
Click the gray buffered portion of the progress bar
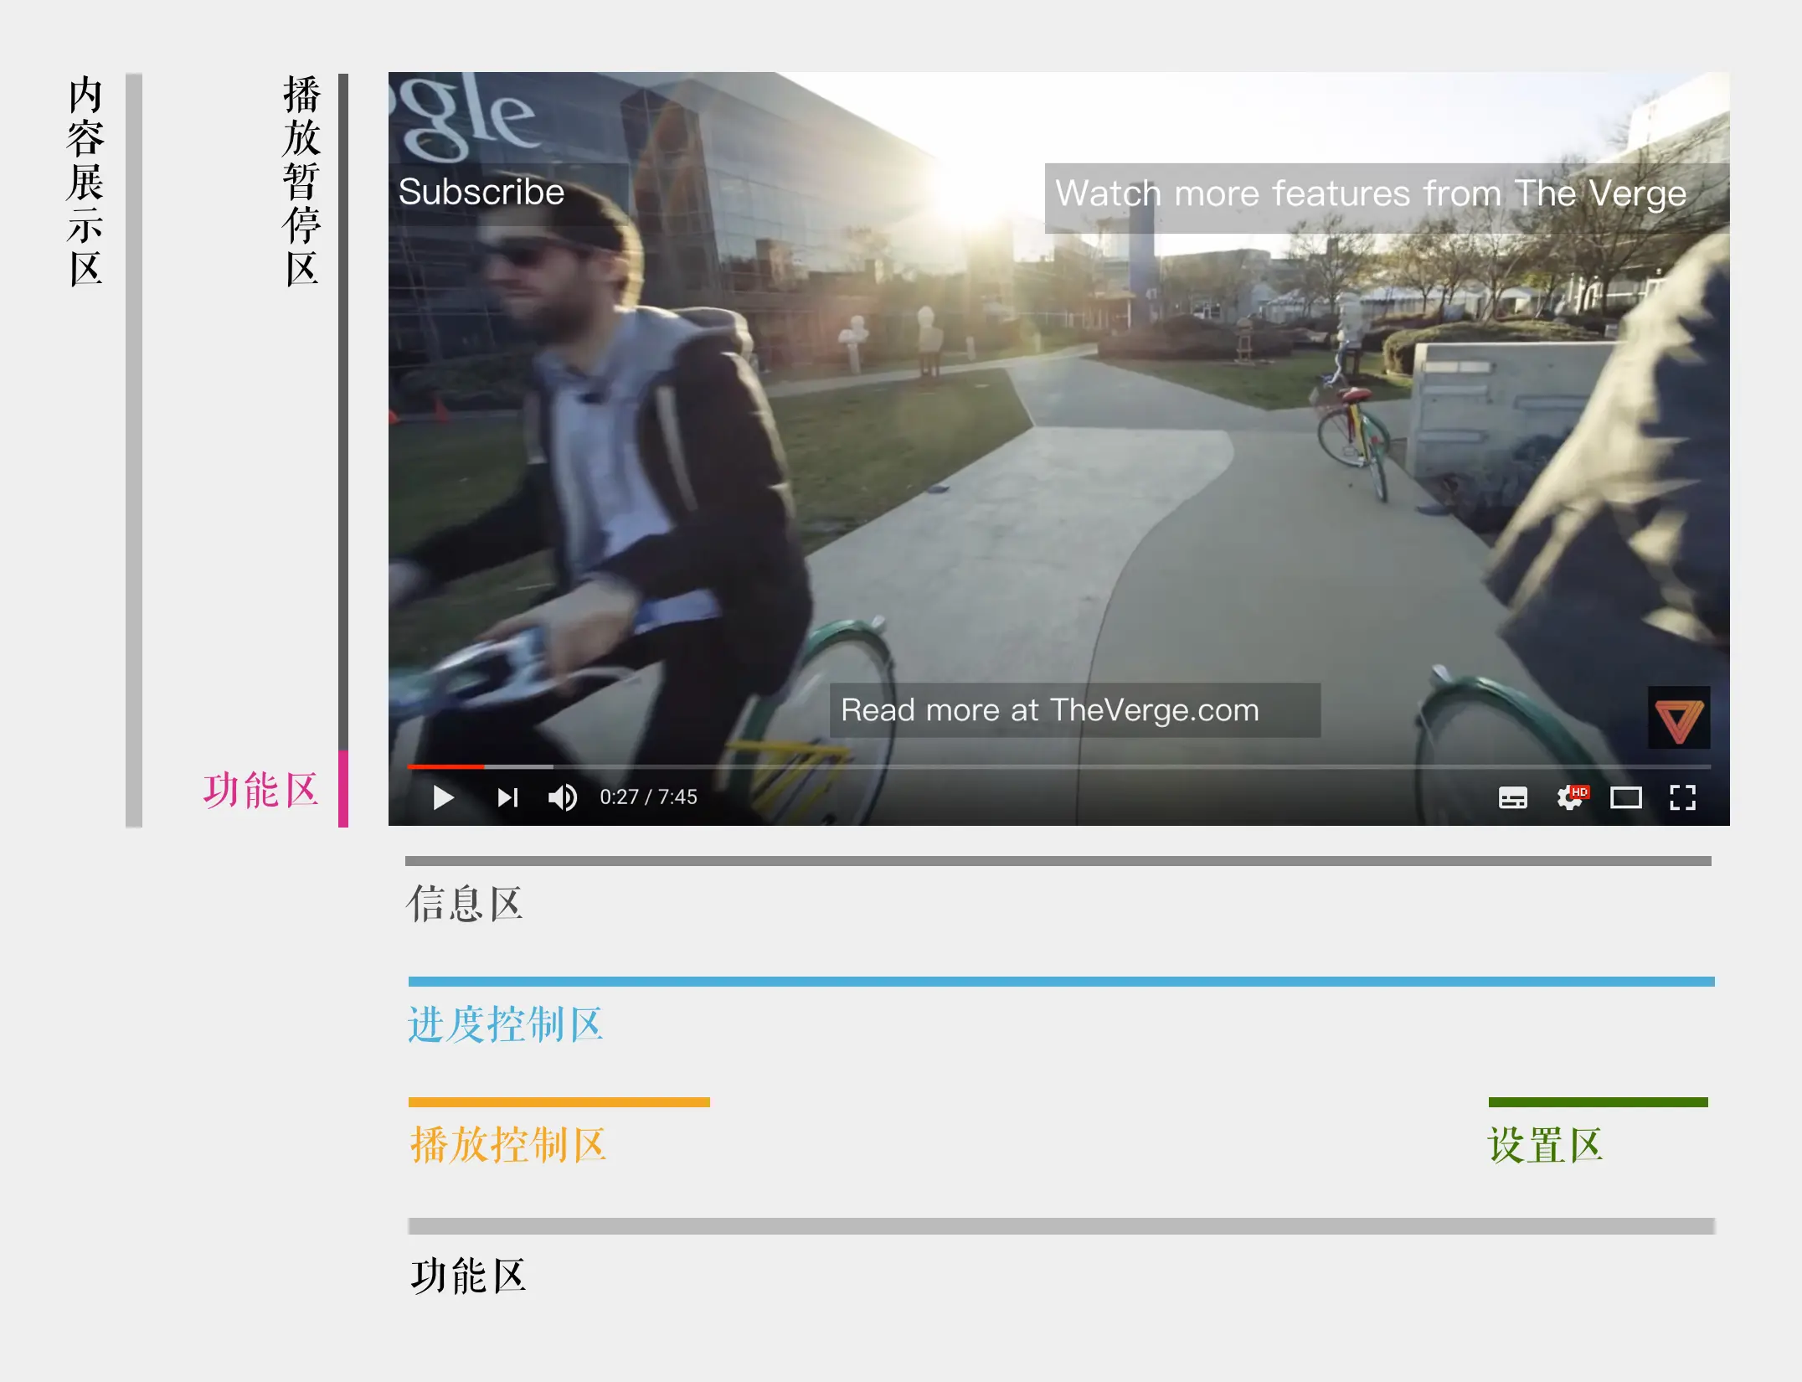click(518, 766)
